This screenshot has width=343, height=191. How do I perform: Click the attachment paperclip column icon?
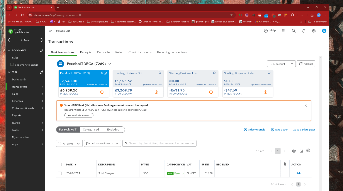pyautogui.click(x=285, y=164)
